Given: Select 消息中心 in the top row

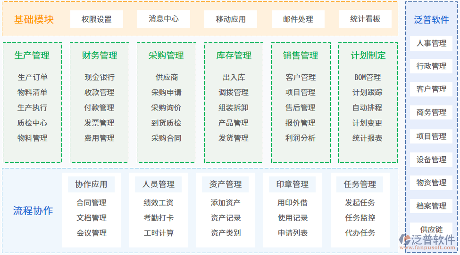Looking at the screenshot, I should [x=164, y=19].
